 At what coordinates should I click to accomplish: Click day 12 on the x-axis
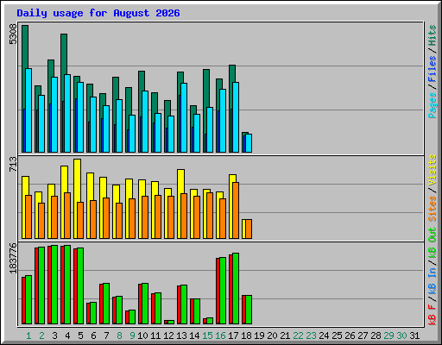(x=168, y=336)
